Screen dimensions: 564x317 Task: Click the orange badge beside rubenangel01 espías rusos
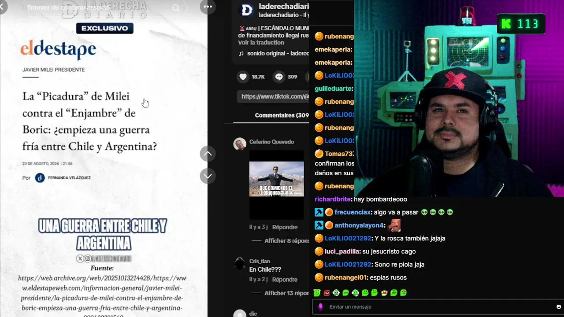tap(319, 277)
